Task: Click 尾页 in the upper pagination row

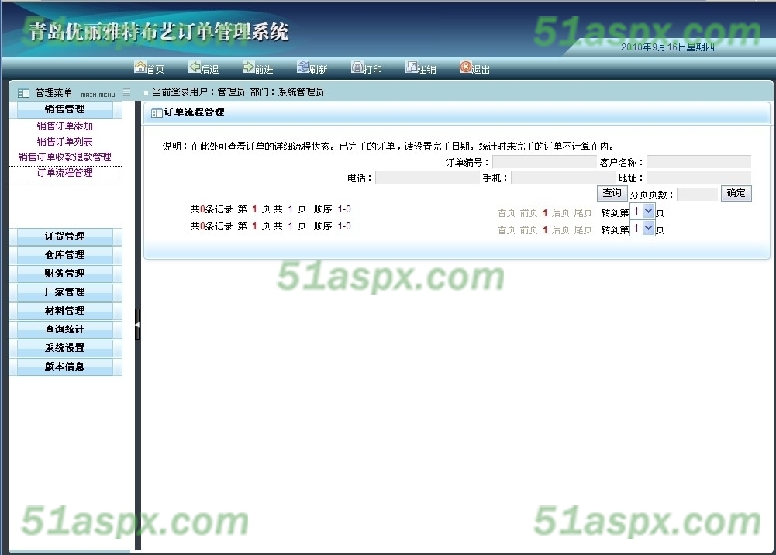Action: click(583, 212)
